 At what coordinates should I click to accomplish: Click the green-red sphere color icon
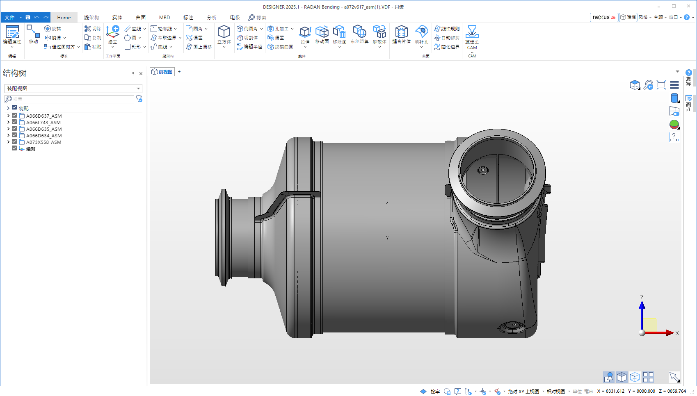tap(674, 124)
